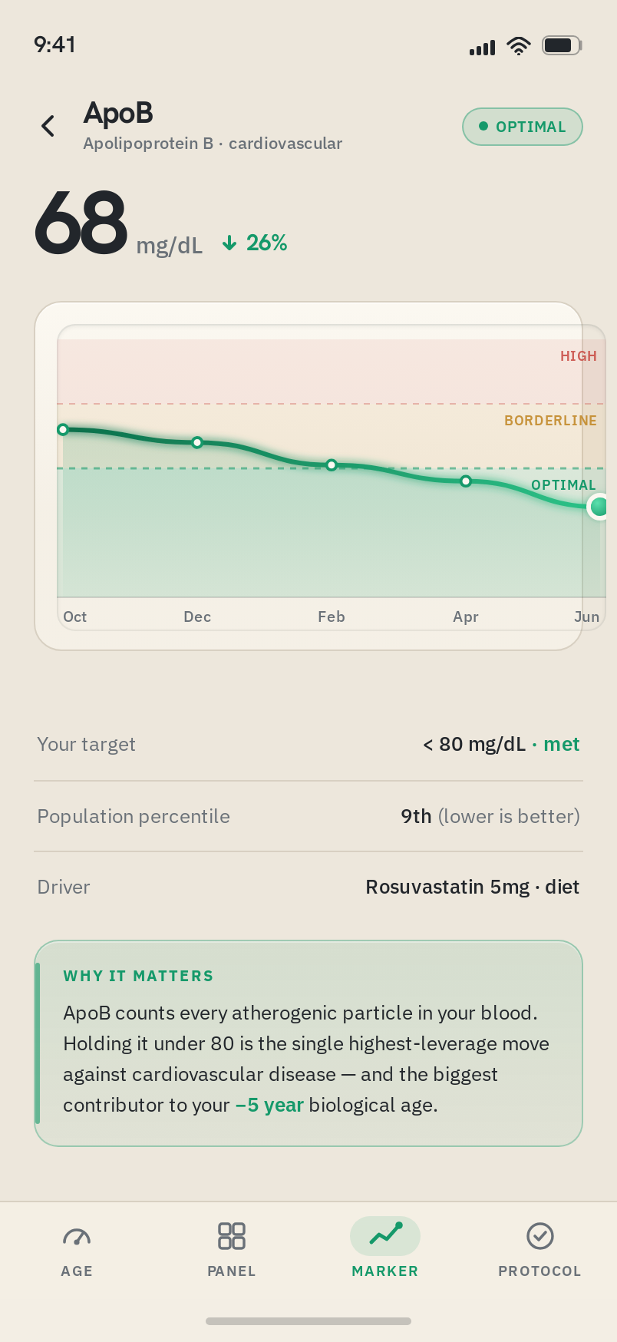Tap the cellular signal bars icon

coord(482,48)
